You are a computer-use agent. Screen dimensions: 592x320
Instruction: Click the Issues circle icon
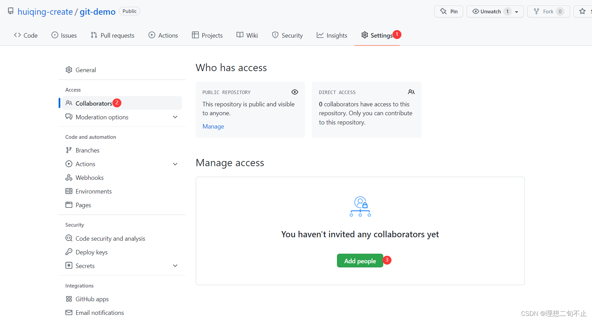pyautogui.click(x=55, y=35)
